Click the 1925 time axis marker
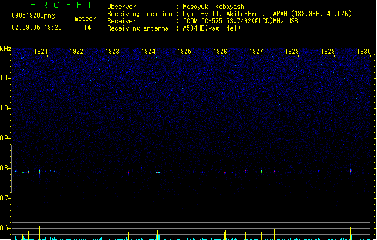This screenshot has width=377, height=240. (x=184, y=52)
